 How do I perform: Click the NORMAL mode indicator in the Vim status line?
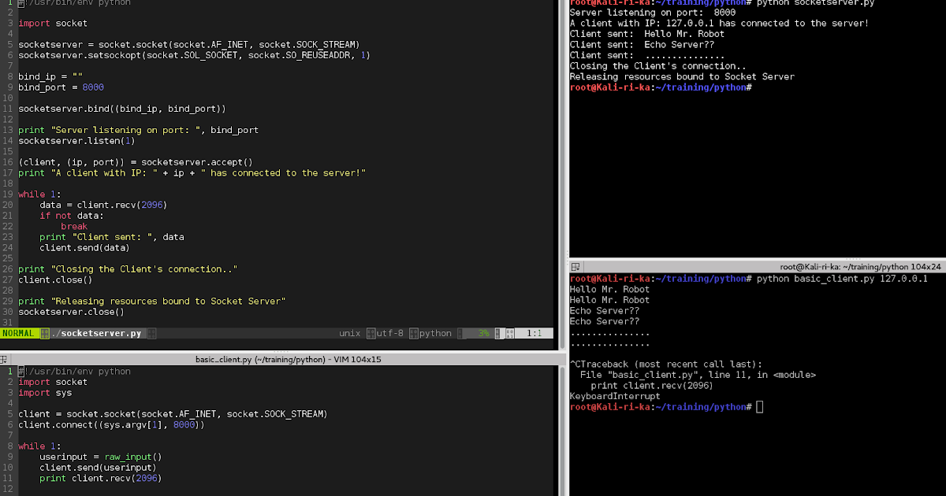pyautogui.click(x=18, y=334)
